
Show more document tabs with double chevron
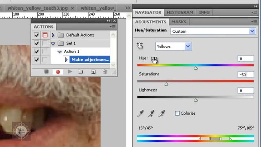coord(128,8)
